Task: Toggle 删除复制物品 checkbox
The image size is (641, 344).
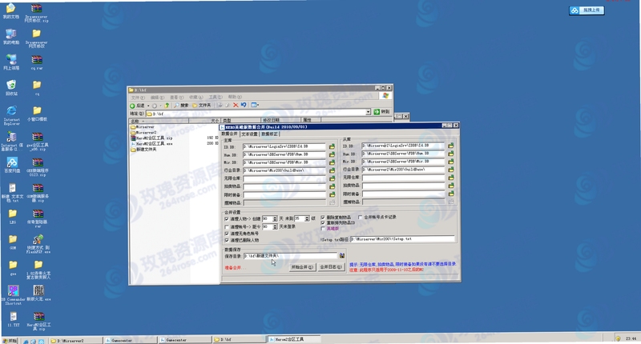Action: click(323, 218)
